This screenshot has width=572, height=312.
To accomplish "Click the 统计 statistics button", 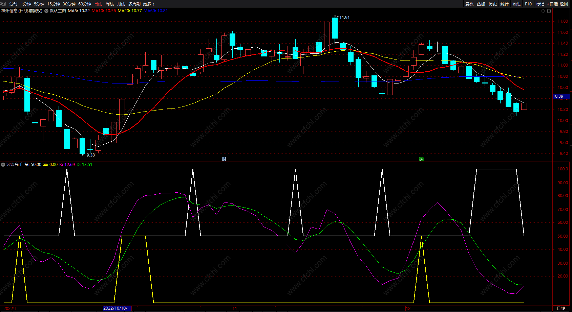I will pyautogui.click(x=504, y=4).
